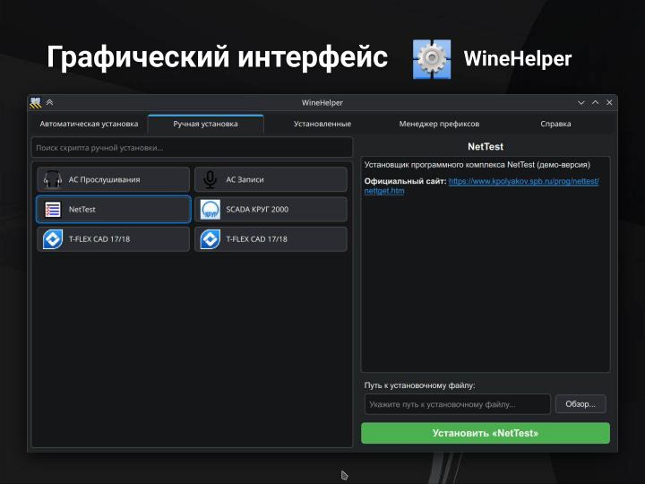Close the WineHelper window
645x484 pixels.
click(x=609, y=102)
